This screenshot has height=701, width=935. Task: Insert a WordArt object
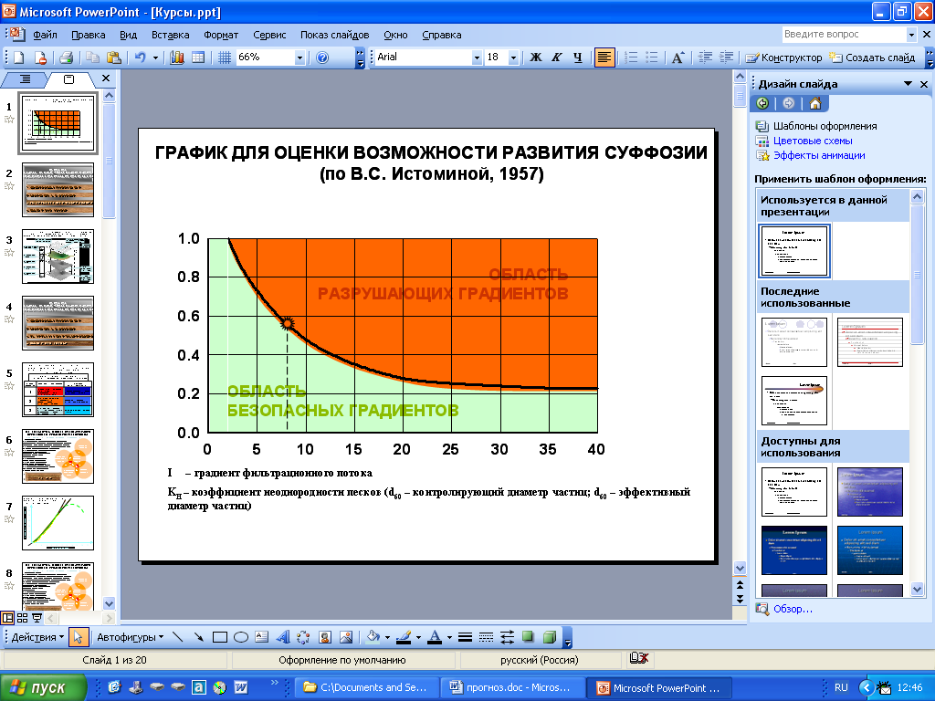[x=283, y=637]
